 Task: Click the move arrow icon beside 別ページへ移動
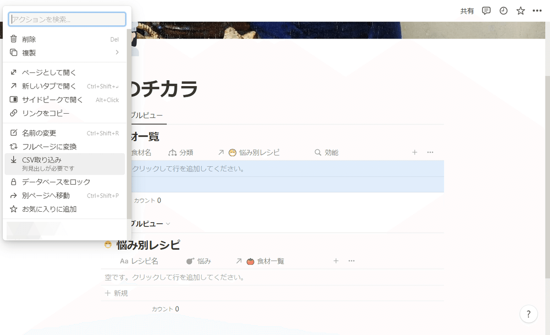(x=14, y=196)
